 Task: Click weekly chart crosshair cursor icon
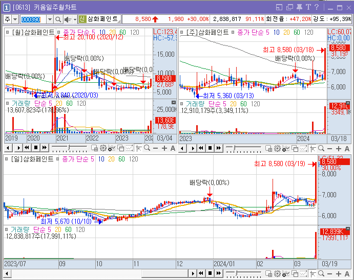point(313,149)
